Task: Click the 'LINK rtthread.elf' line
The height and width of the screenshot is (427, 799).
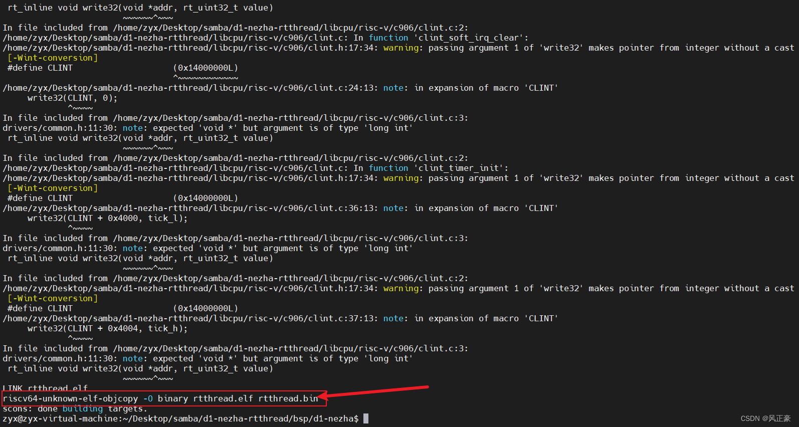Action: [45, 388]
